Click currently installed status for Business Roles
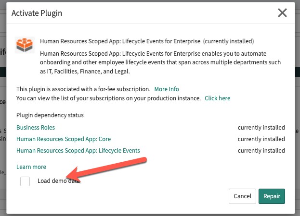 261,127
